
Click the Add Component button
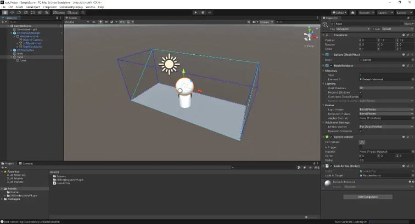click(367, 196)
